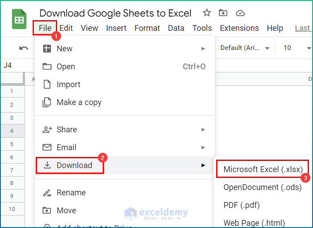
Task: Select Make a copy
Action: pos(125,102)
